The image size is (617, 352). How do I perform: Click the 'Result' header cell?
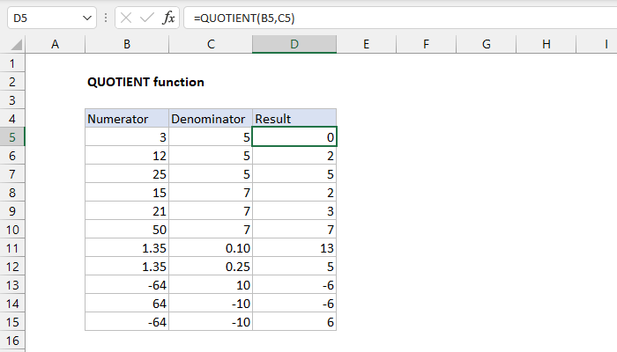click(x=294, y=119)
